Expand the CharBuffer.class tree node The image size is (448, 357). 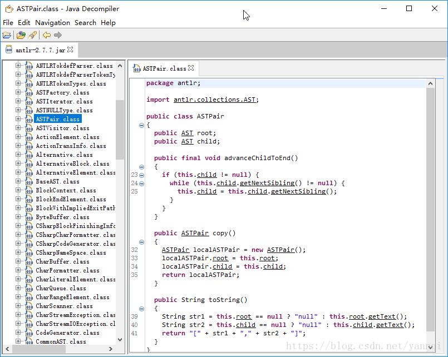pyautogui.click(x=18, y=261)
